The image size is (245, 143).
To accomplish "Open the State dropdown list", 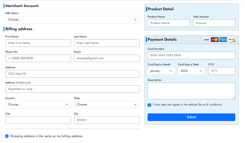I will click(x=107, y=105).
